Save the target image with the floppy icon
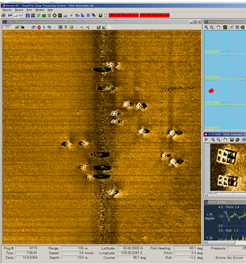The height and width of the screenshot is (264, 246). [x=232, y=140]
